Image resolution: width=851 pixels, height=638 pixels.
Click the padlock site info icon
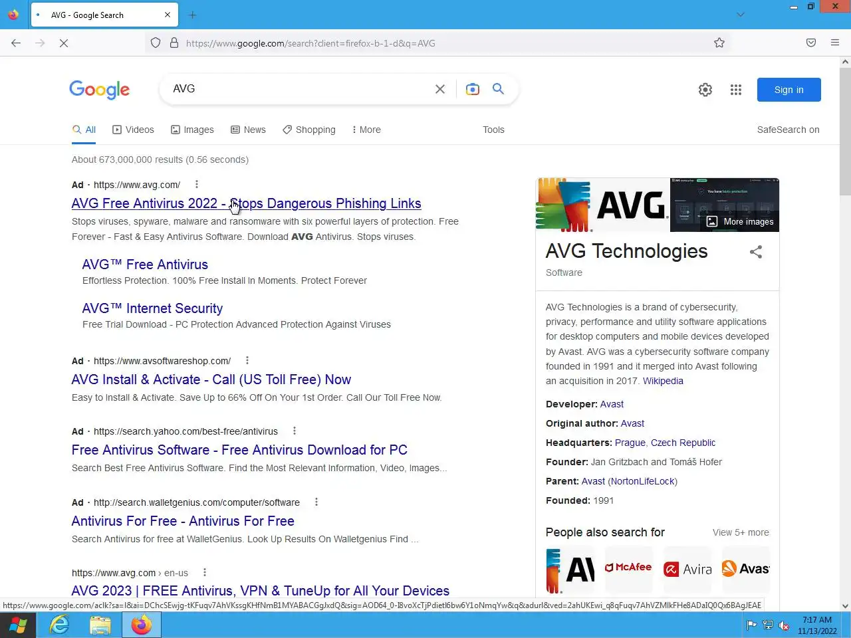[174, 43]
